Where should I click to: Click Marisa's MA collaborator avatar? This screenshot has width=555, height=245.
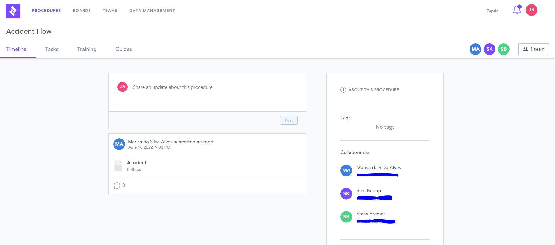pyautogui.click(x=346, y=171)
